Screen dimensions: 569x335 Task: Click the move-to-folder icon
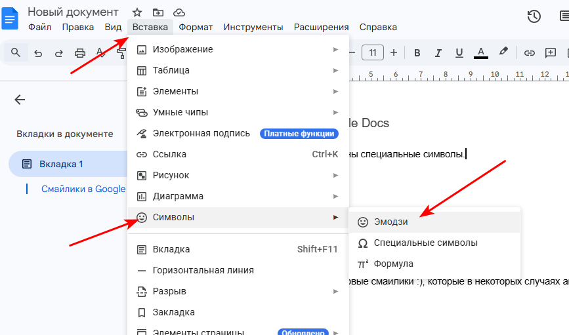pos(158,12)
